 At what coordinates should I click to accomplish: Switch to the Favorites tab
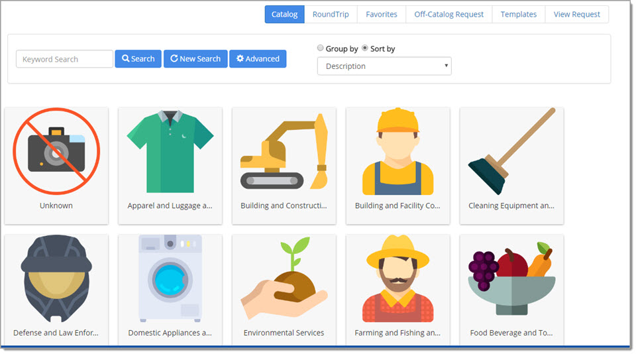pos(382,14)
